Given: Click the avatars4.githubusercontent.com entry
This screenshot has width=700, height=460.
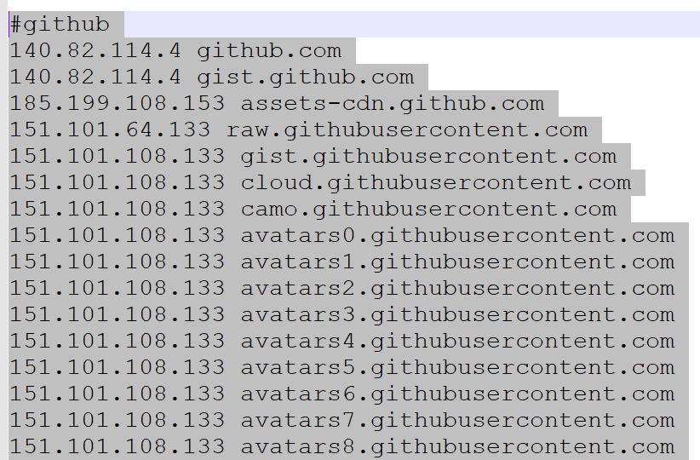Looking at the screenshot, I should [x=457, y=341].
